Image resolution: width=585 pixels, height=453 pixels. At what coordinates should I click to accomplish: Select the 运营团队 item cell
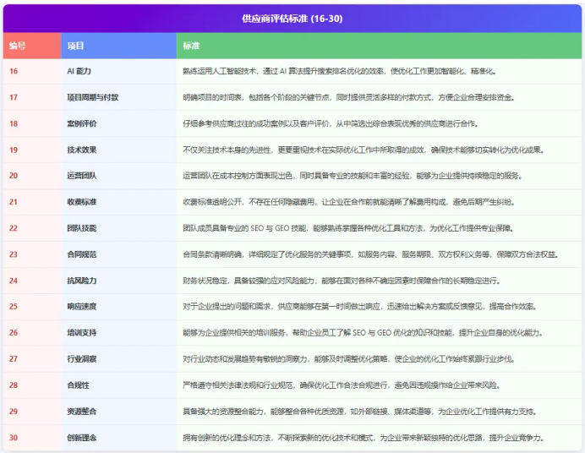[x=82, y=176]
